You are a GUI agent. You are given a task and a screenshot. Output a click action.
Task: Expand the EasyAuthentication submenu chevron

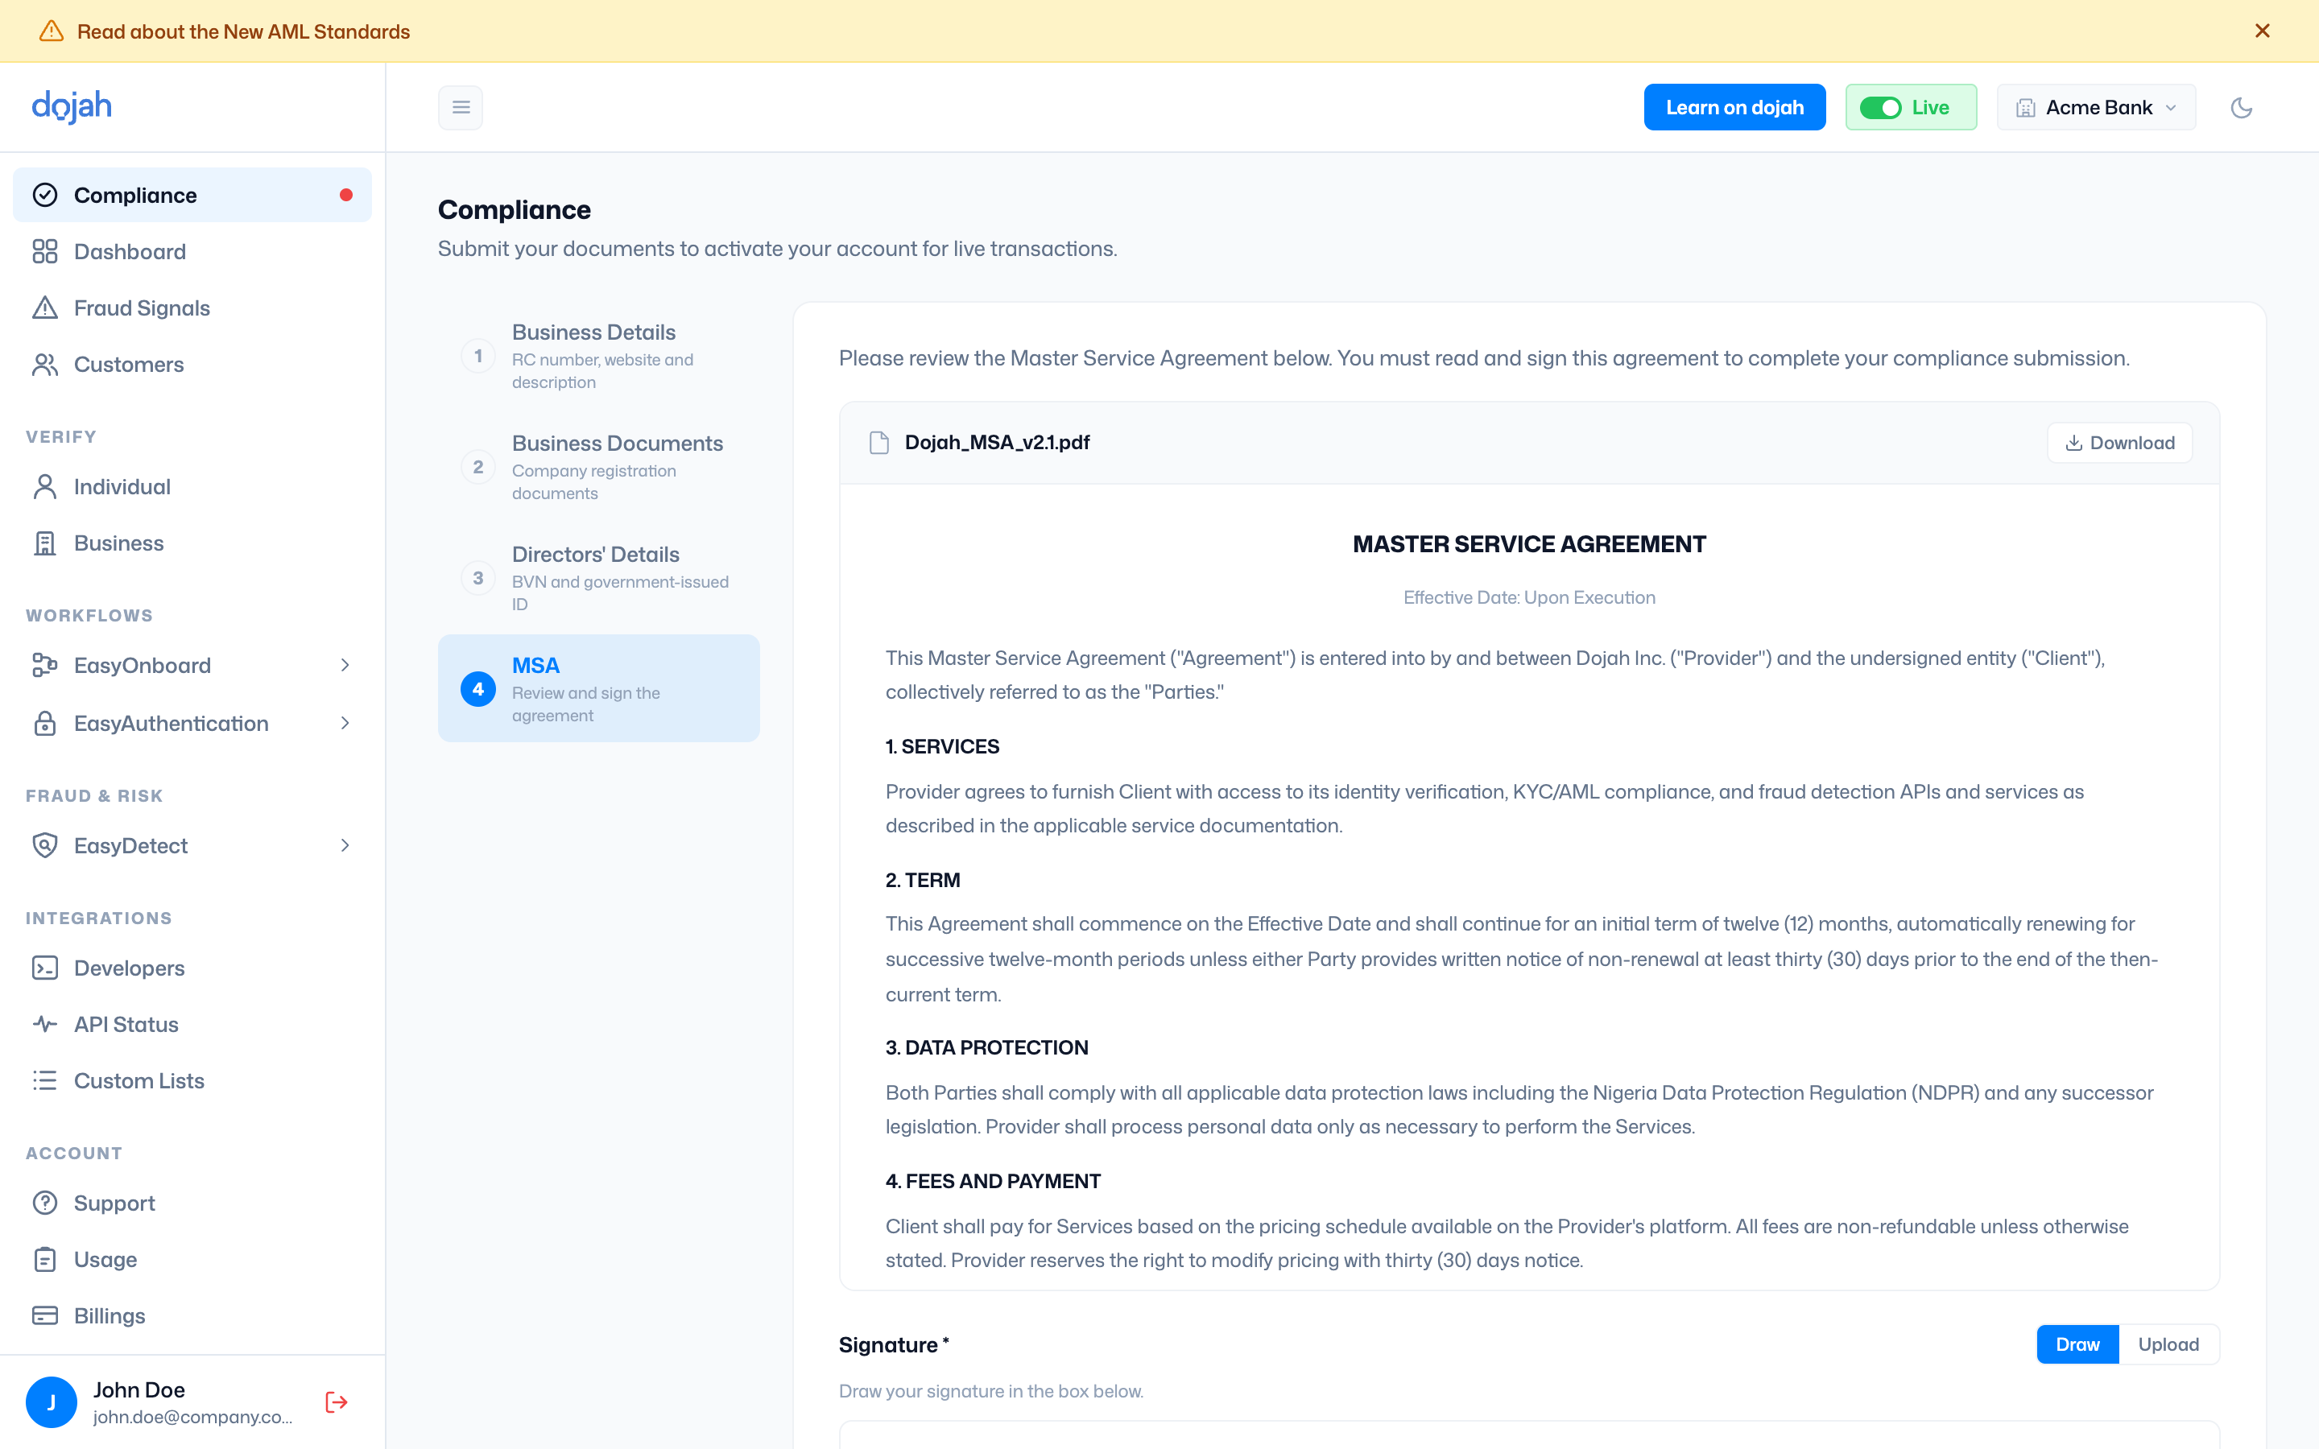click(345, 724)
